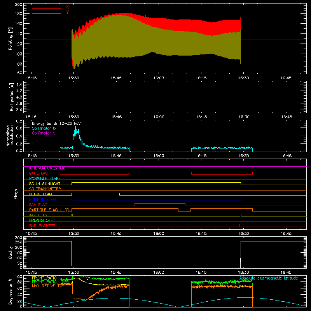This screenshot has width=311, height=311.
Task: Click the 'ATTENUATOR_STATE' flag label
Action: click(x=47, y=168)
